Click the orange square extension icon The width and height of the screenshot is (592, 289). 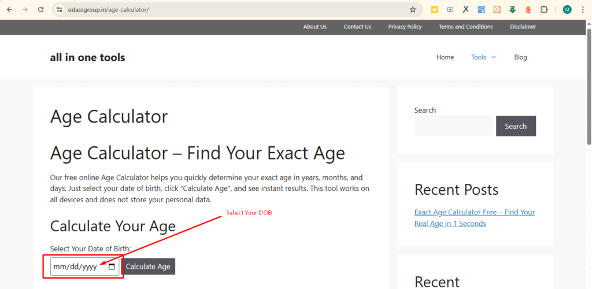[497, 10]
